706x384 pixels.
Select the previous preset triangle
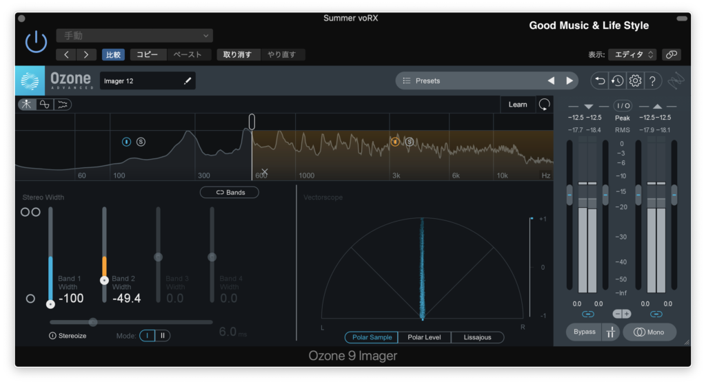(551, 81)
